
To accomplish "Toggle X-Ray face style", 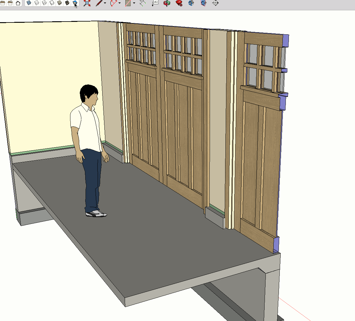I will coord(29,3).
